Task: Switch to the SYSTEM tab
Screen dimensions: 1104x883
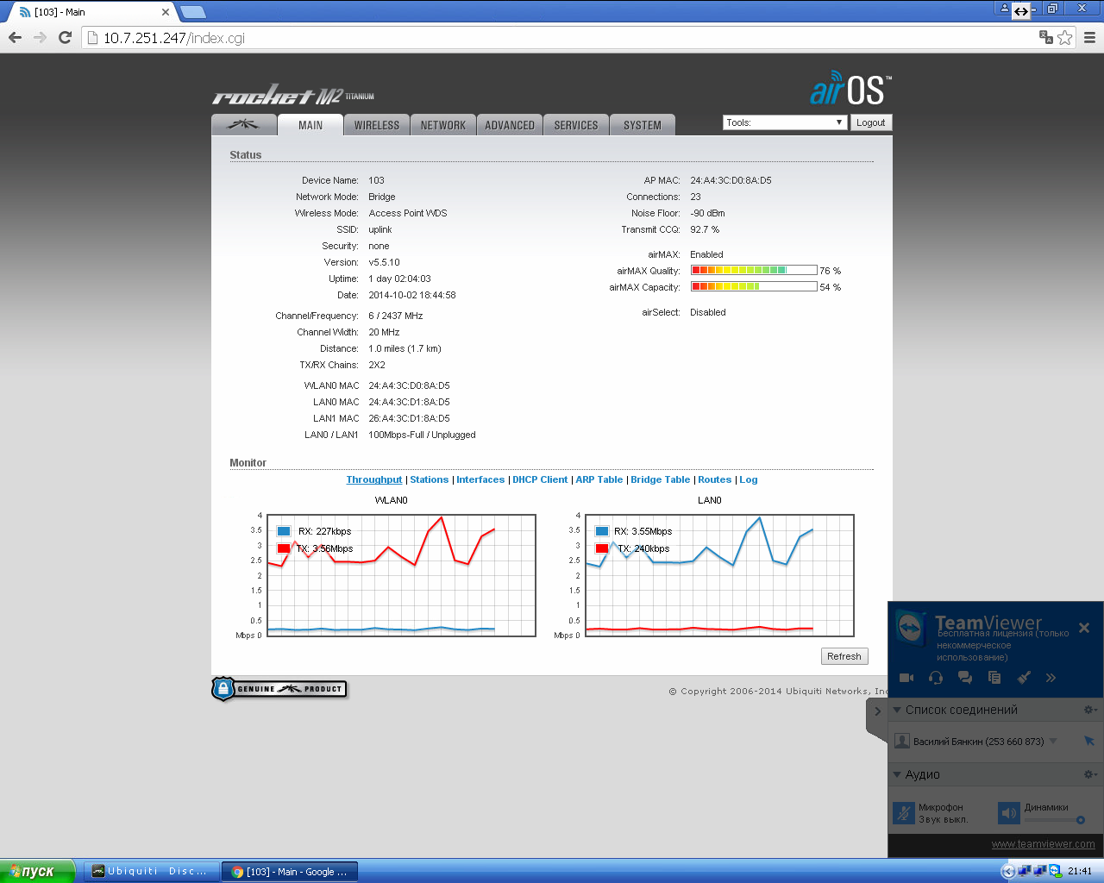Action: pyautogui.click(x=643, y=125)
